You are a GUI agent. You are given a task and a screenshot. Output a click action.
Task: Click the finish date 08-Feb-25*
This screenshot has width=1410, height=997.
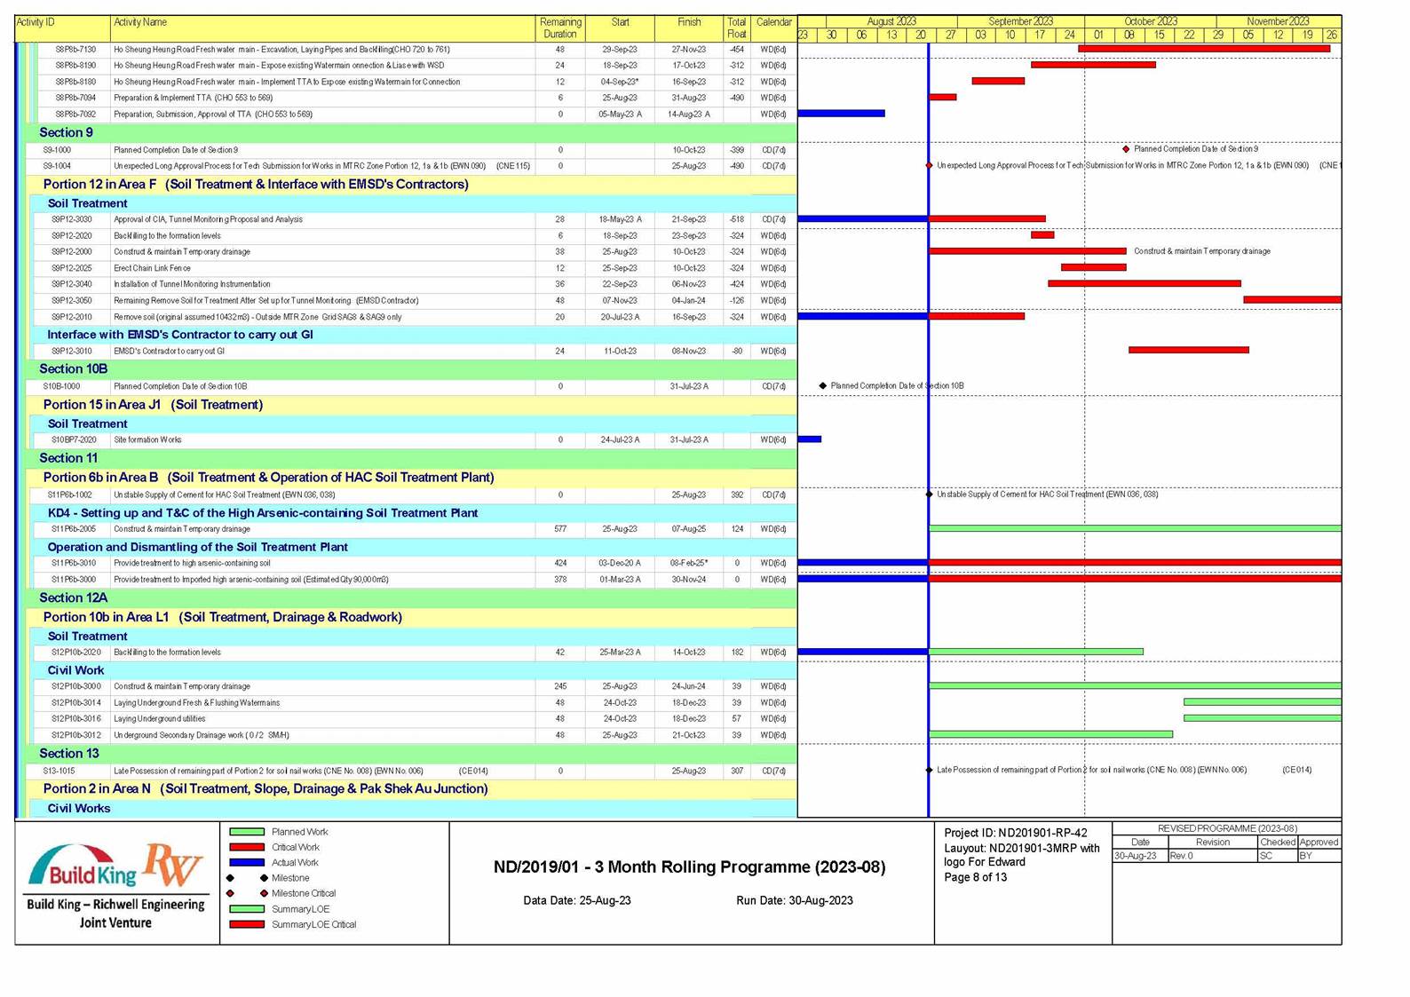pyautogui.click(x=689, y=563)
